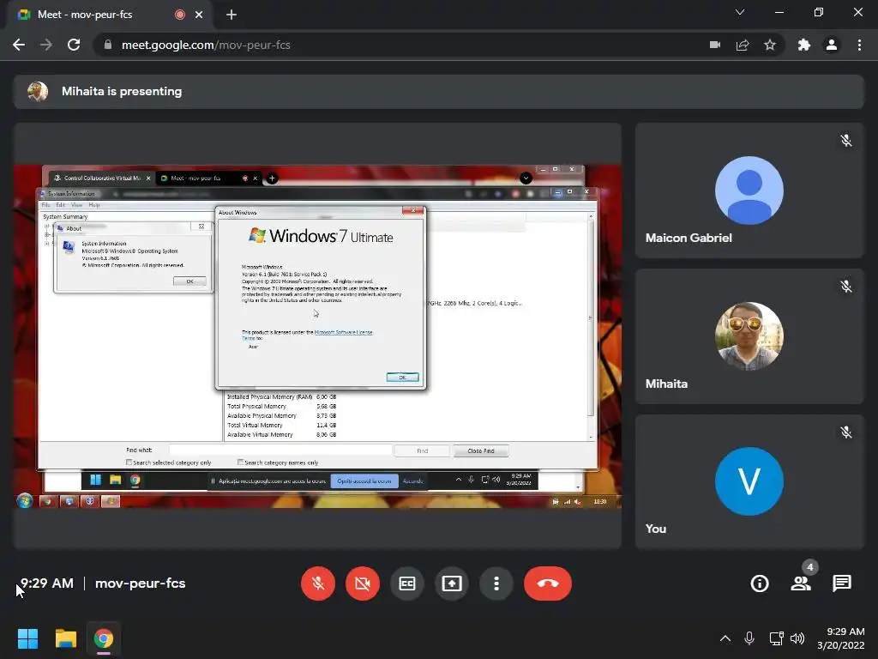The width and height of the screenshot is (878, 659).
Task: Open the Chrome profile icon
Action: (x=832, y=45)
